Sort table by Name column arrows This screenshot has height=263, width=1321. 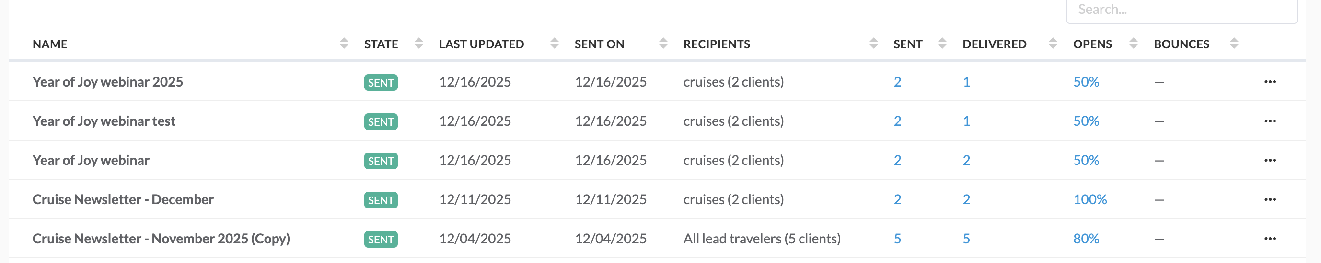(x=344, y=44)
